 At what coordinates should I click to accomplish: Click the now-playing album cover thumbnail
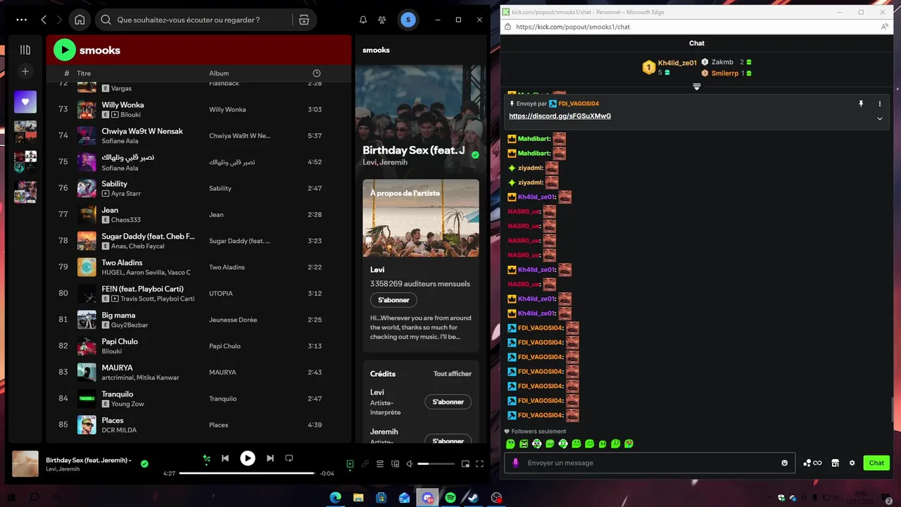pos(25,464)
